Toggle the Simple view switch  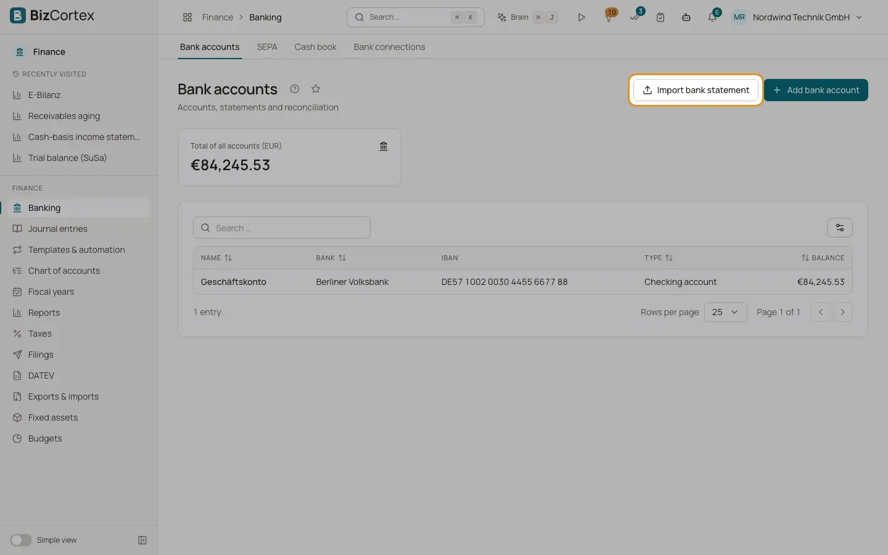(x=21, y=540)
